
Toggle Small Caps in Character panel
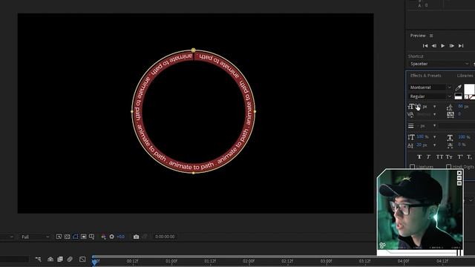449,156
